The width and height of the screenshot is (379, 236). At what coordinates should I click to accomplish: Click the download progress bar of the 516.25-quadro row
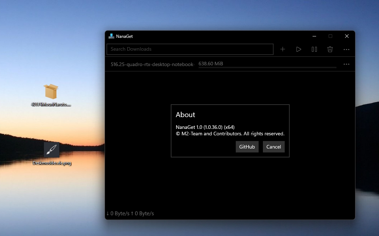tap(267, 67)
